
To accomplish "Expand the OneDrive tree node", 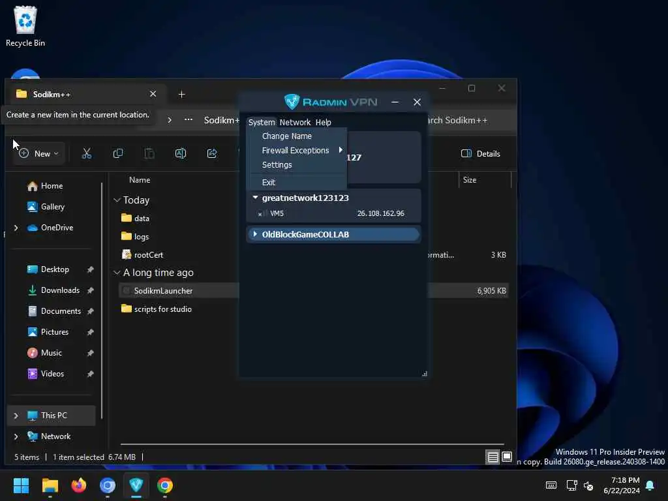I will (x=16, y=228).
